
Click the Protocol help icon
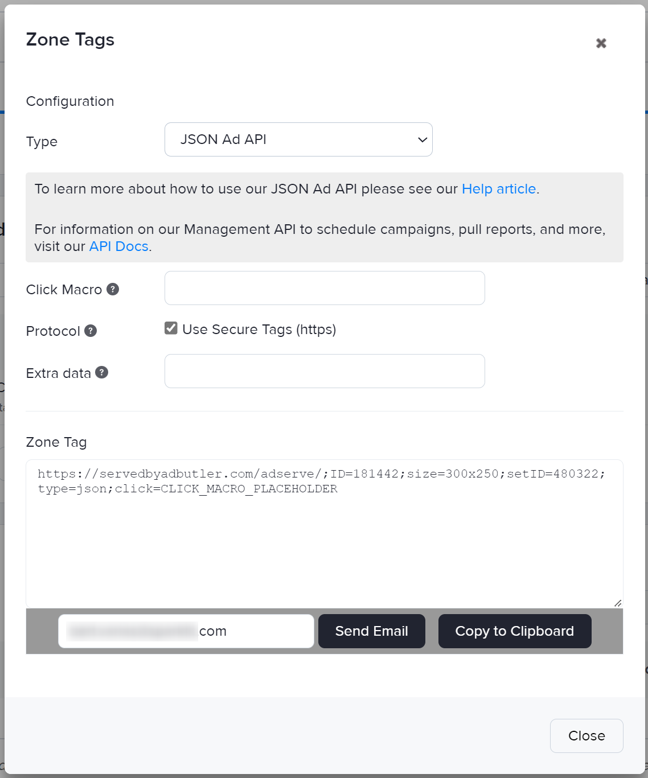(x=91, y=331)
